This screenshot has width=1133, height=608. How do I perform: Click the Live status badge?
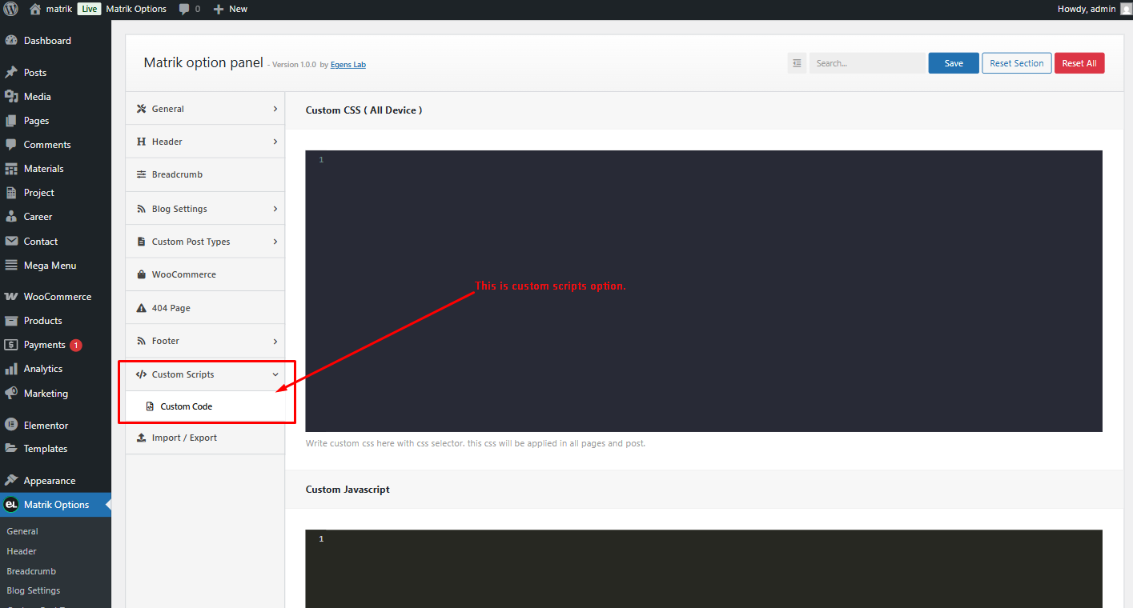pos(89,9)
